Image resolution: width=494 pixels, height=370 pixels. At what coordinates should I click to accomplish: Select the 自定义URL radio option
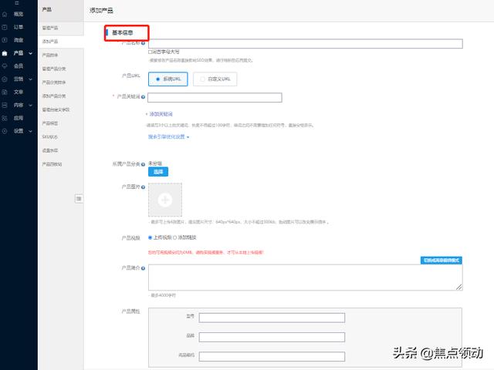click(202, 79)
